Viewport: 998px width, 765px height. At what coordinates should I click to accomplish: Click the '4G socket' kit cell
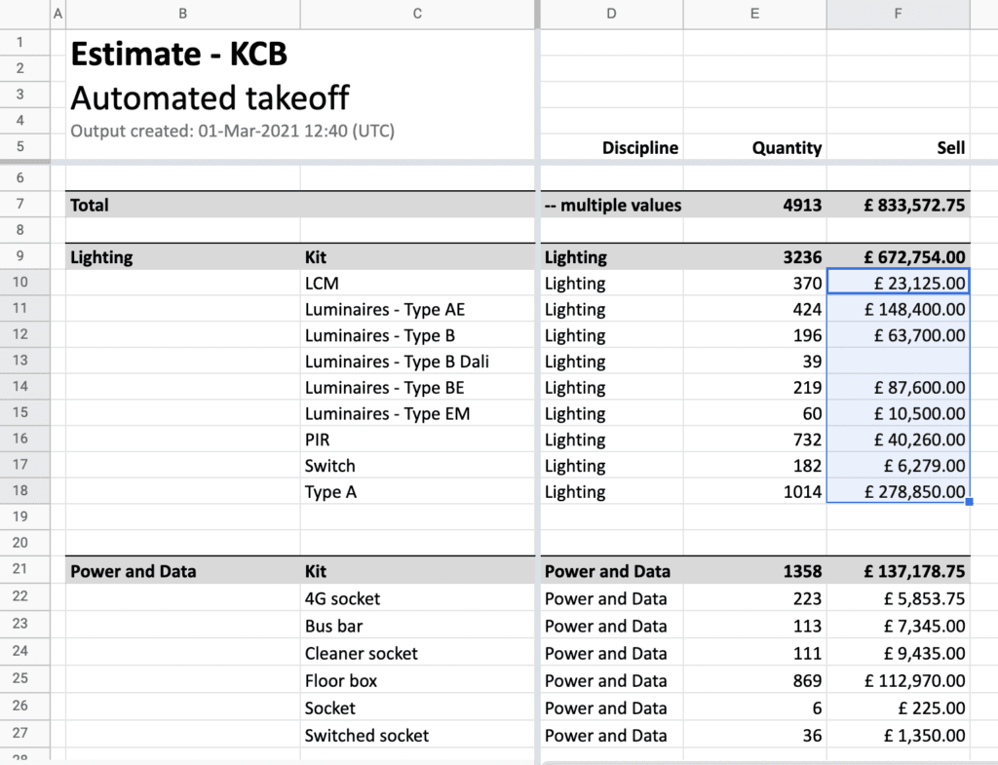click(417, 598)
